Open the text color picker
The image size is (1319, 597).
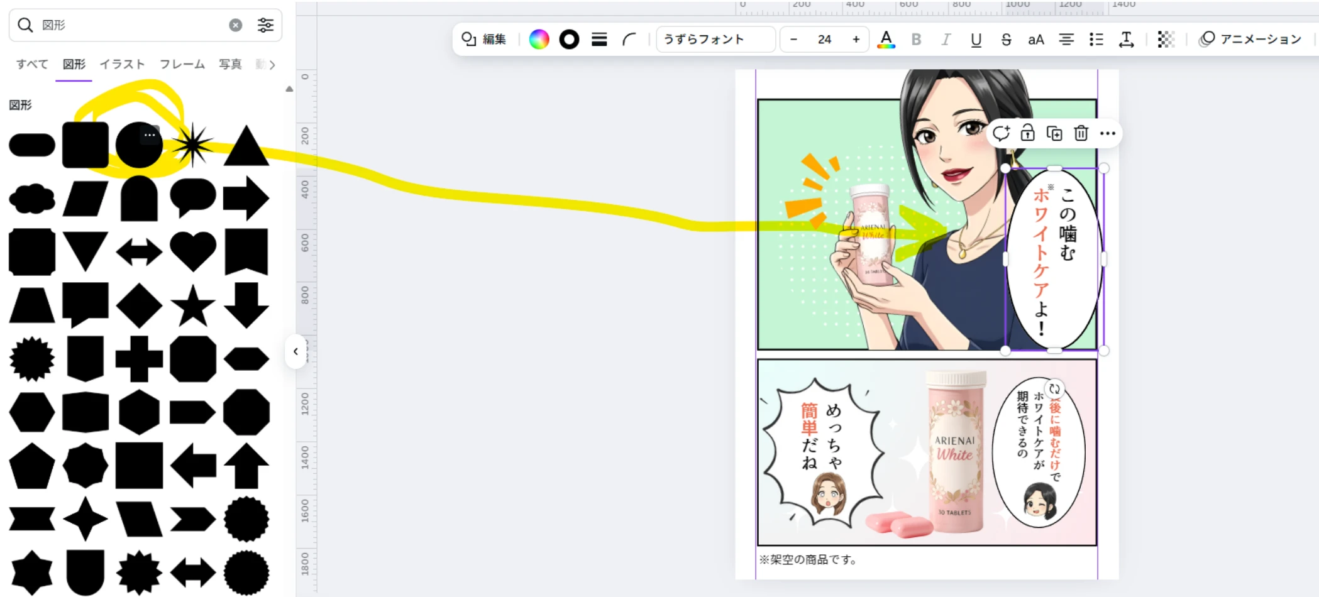click(x=886, y=40)
